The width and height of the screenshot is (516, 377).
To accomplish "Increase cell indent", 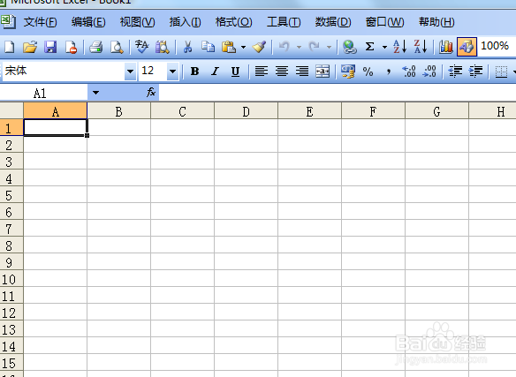I will (475, 71).
